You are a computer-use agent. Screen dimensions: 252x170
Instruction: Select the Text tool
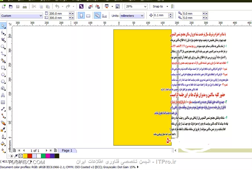(x=3, y=95)
